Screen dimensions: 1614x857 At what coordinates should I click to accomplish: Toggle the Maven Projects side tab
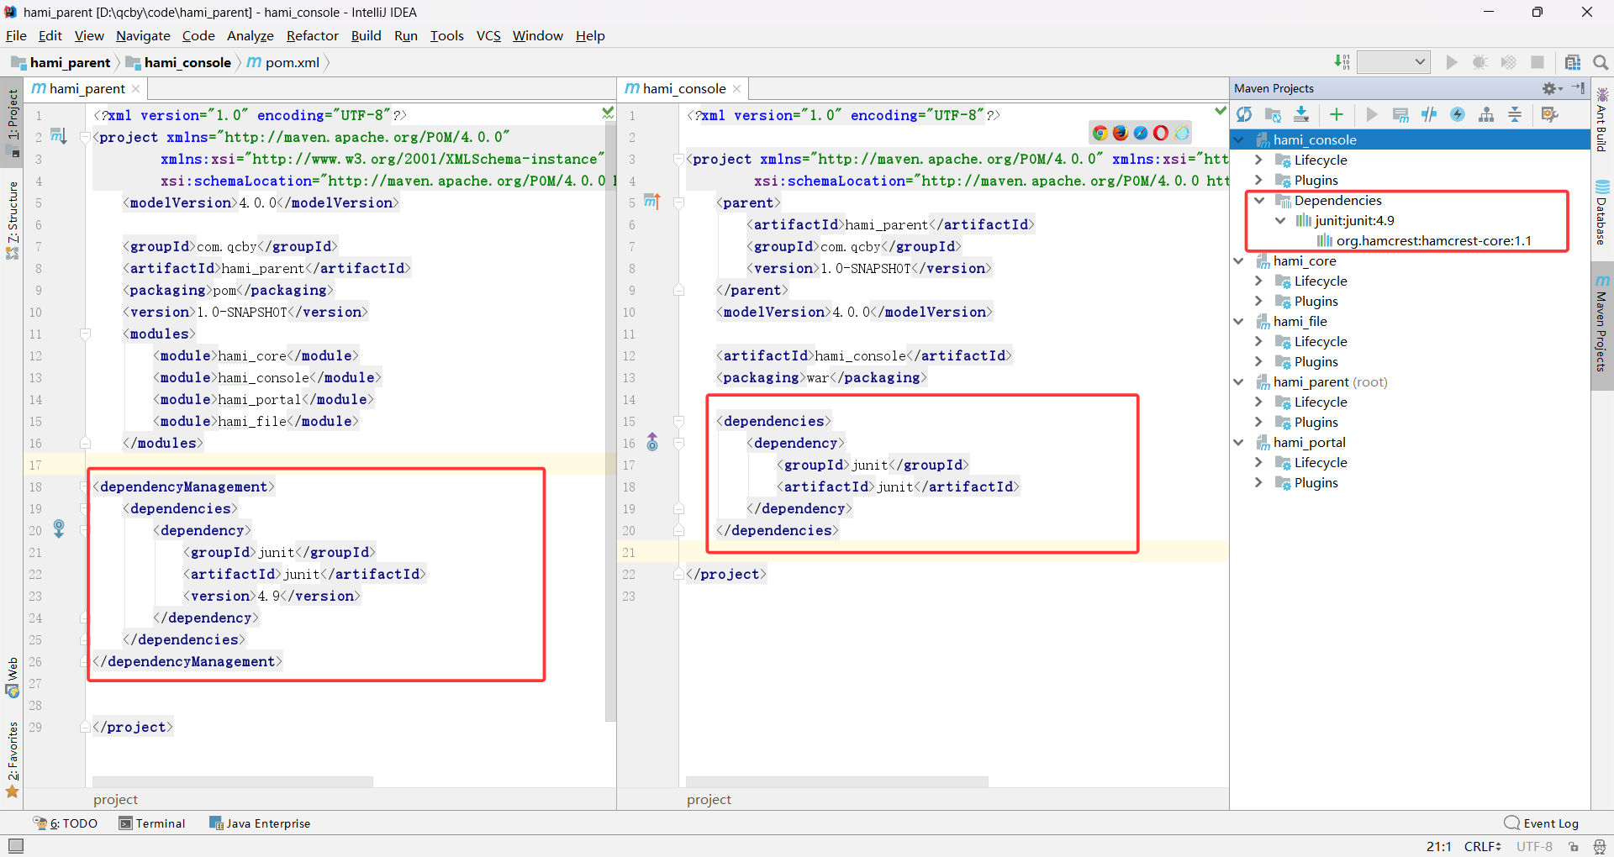tap(1602, 324)
